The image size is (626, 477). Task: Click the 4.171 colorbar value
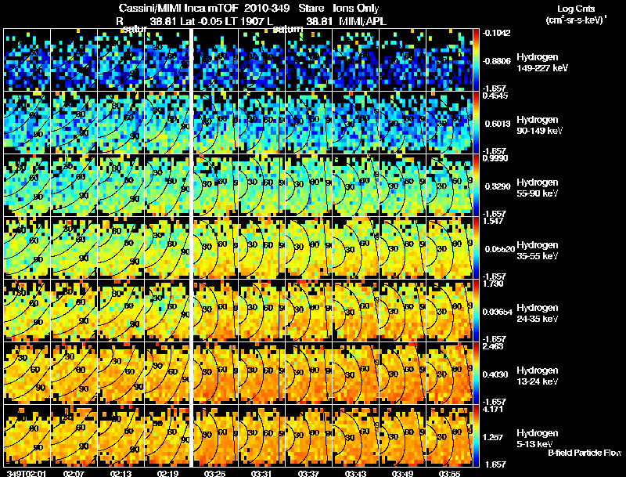pyautogui.click(x=494, y=409)
